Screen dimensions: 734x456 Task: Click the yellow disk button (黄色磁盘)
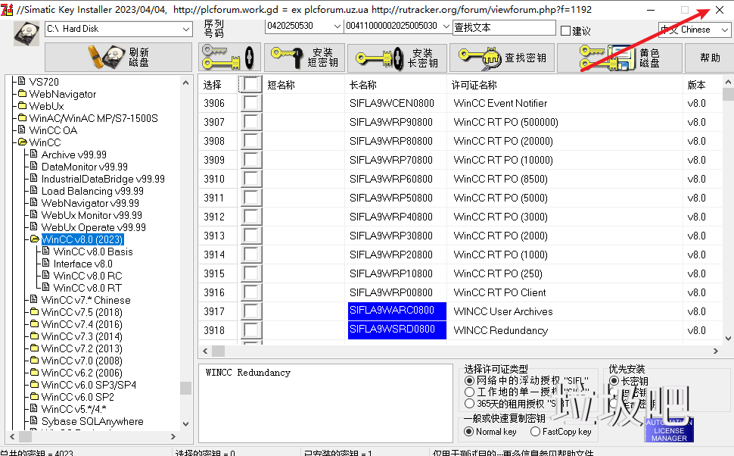pos(617,58)
